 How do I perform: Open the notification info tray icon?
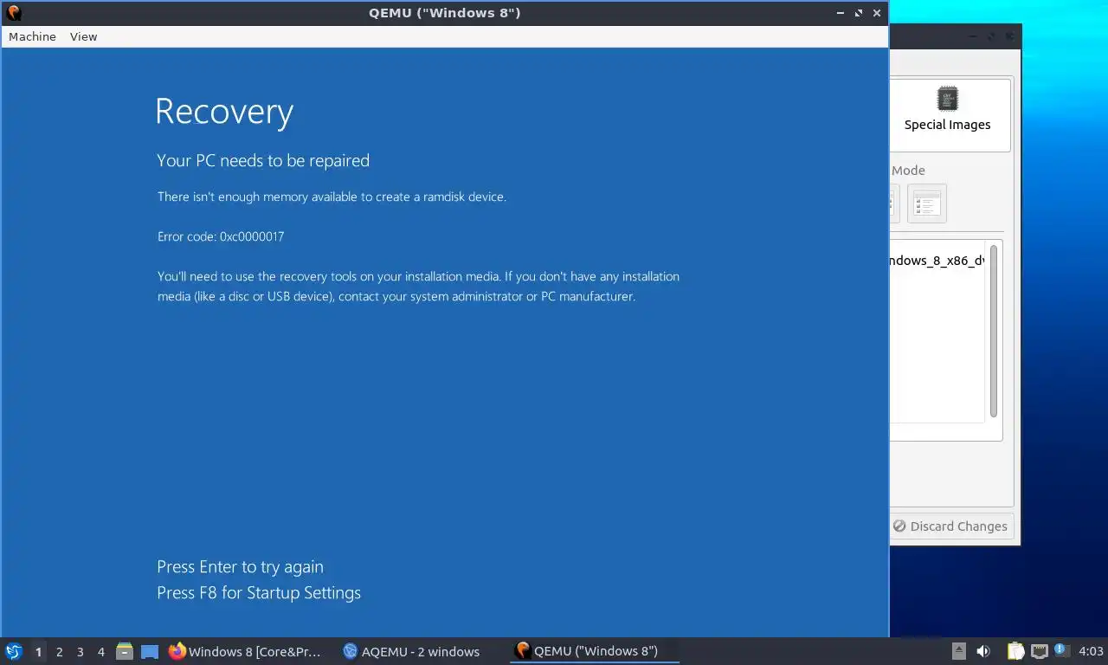(x=1061, y=650)
